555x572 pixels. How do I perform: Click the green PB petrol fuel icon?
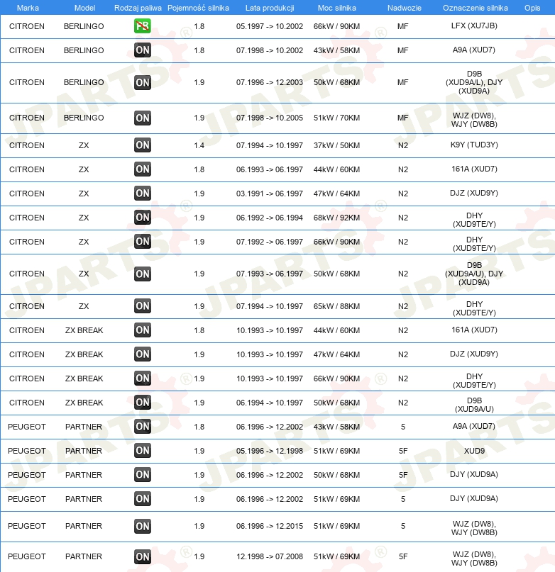tap(143, 26)
